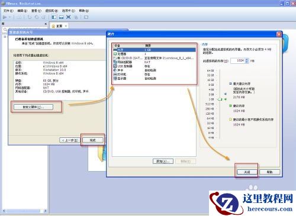Screen dimensions: 296x216
Task: Click the 完成 finish button in wizard
Action: [x=92, y=140]
